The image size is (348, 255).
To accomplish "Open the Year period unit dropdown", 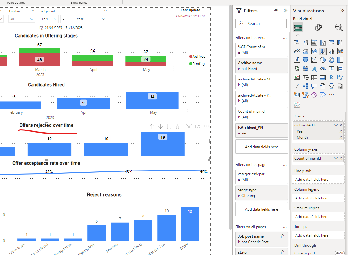I will tap(91, 19).
